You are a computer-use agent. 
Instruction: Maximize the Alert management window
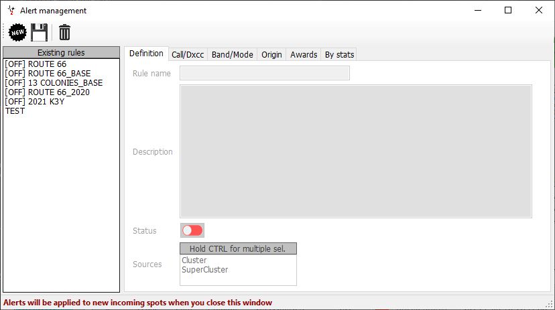click(x=508, y=10)
